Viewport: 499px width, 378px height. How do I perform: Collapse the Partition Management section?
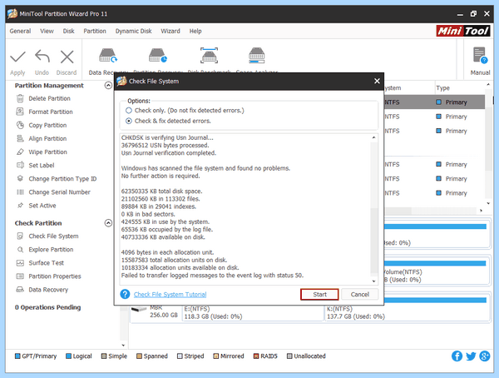(x=108, y=86)
